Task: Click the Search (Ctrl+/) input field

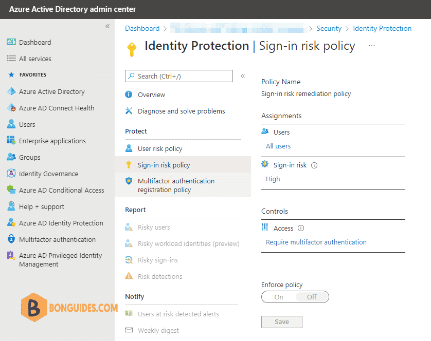Action: tap(179, 76)
